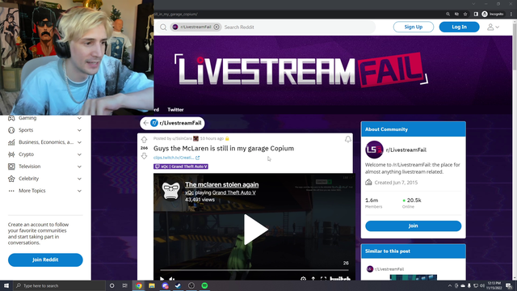Image resolution: width=517 pixels, height=291 pixels.
Task: Go back using r/LivestreamFail pill arrow
Action: [145, 123]
